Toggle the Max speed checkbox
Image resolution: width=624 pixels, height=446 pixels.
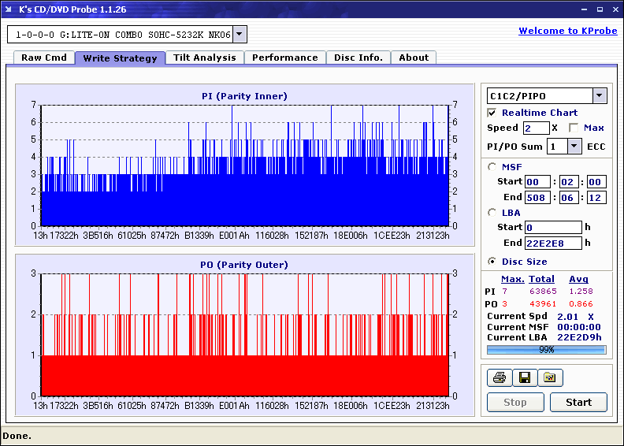[574, 128]
